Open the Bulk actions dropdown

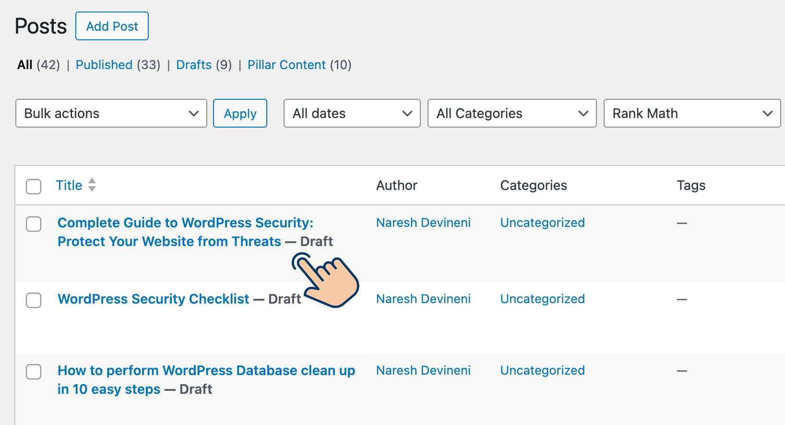tap(111, 113)
